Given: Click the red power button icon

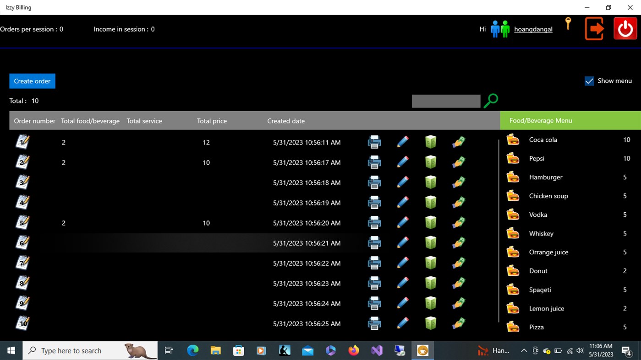Looking at the screenshot, I should tap(625, 28).
